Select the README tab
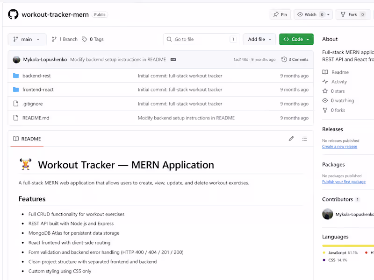Image resolution: width=374 pixels, height=280 pixels. (x=27, y=139)
